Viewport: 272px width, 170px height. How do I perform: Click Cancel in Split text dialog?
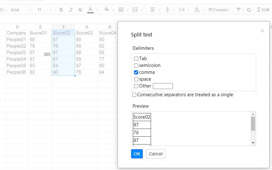point(156,154)
